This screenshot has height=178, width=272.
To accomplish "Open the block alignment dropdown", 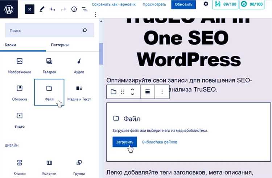I will [148, 92].
